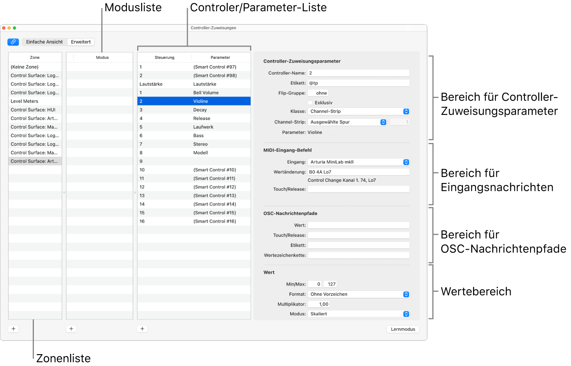Click the window splitter between Zone and Modus lists
This screenshot has height=366, width=571.
pyautogui.click(x=64, y=192)
